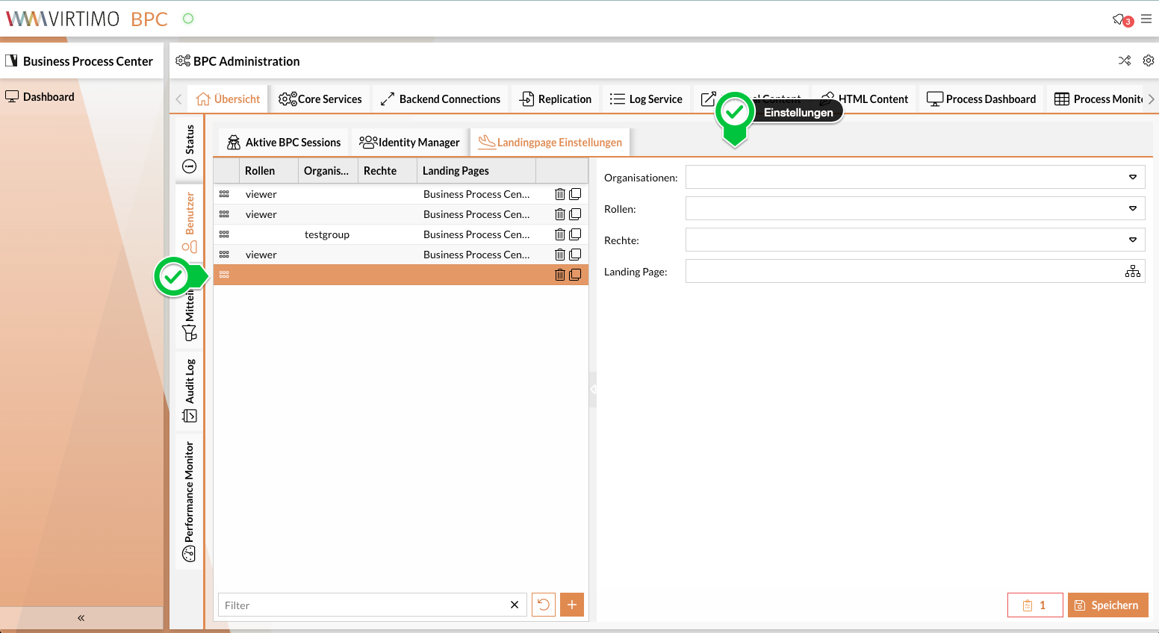
Task: Duplicate the testgroup row with copy icon
Action: 575,234
